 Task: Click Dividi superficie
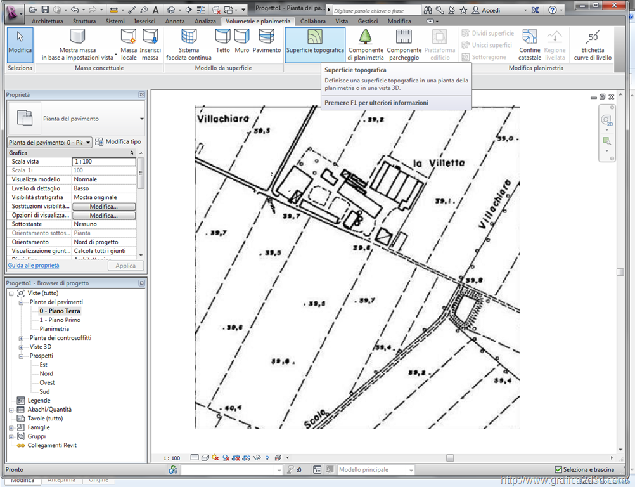(488, 33)
